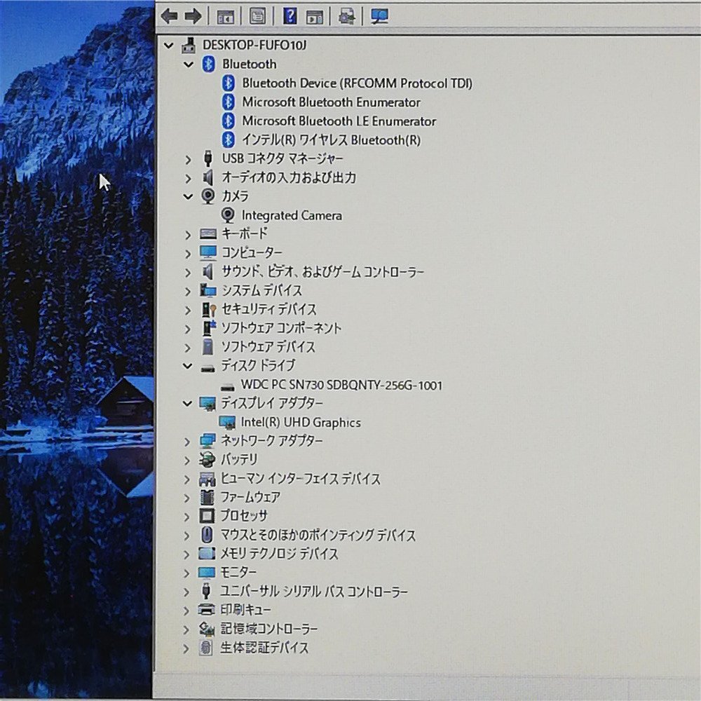Image resolution: width=701 pixels, height=701 pixels.
Task: Expand the 記憶域コントローラー chevron
Action: click(x=186, y=629)
